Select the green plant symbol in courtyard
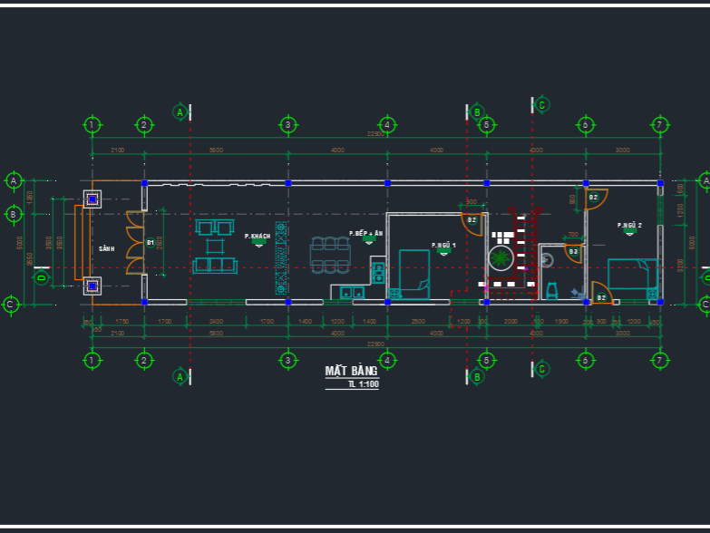This screenshot has width=710, height=533. (500, 260)
